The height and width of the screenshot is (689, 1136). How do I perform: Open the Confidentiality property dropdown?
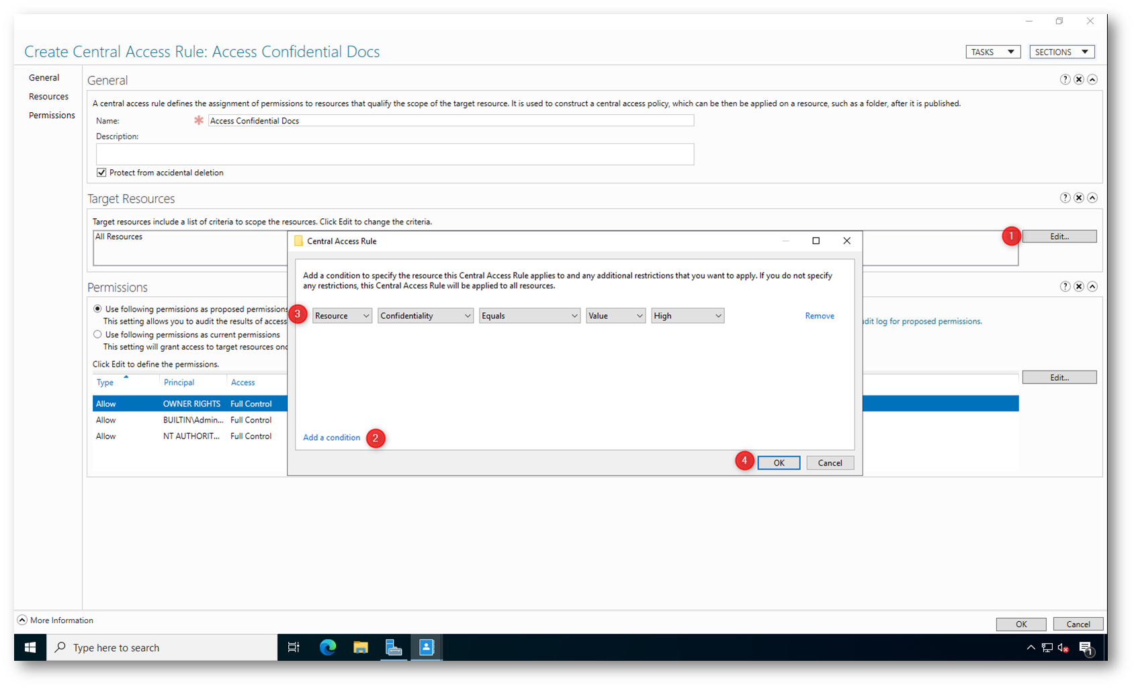(425, 316)
